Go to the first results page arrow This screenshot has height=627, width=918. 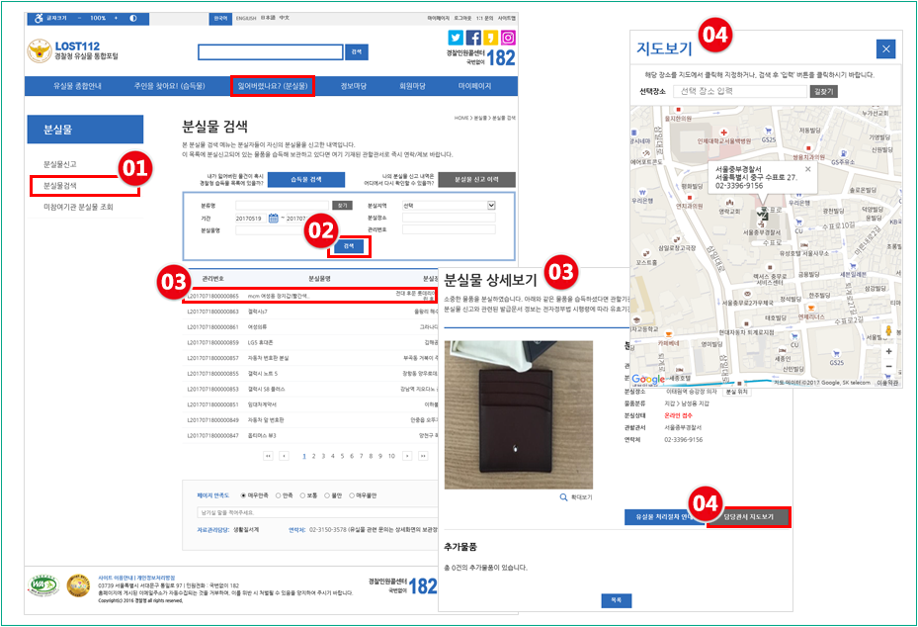pos(268,456)
